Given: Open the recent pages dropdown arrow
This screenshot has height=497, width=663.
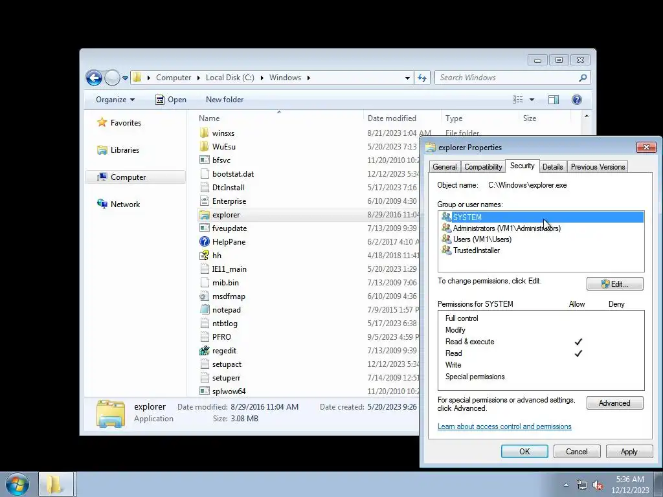Looking at the screenshot, I should [125, 78].
